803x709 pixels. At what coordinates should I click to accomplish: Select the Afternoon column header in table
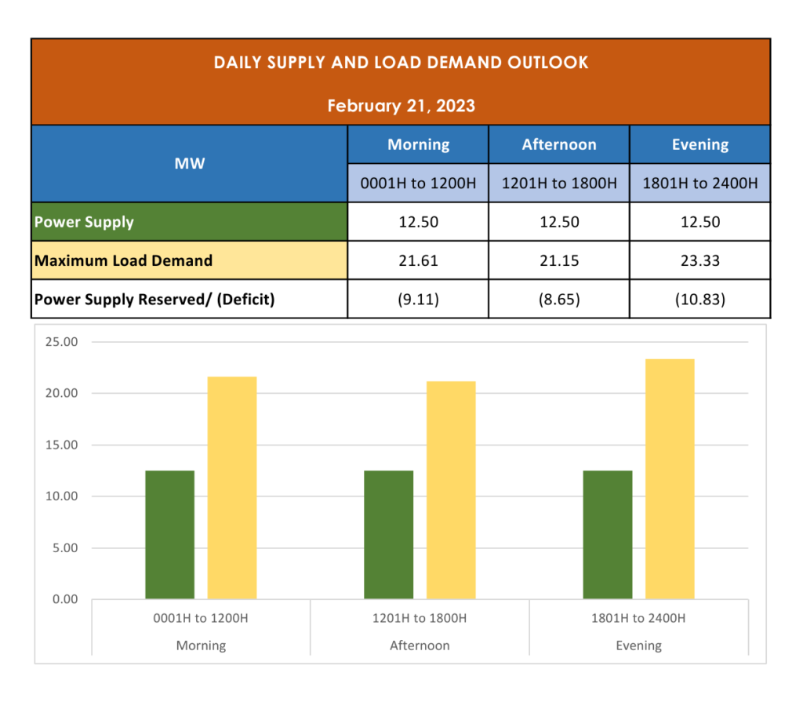[559, 144]
